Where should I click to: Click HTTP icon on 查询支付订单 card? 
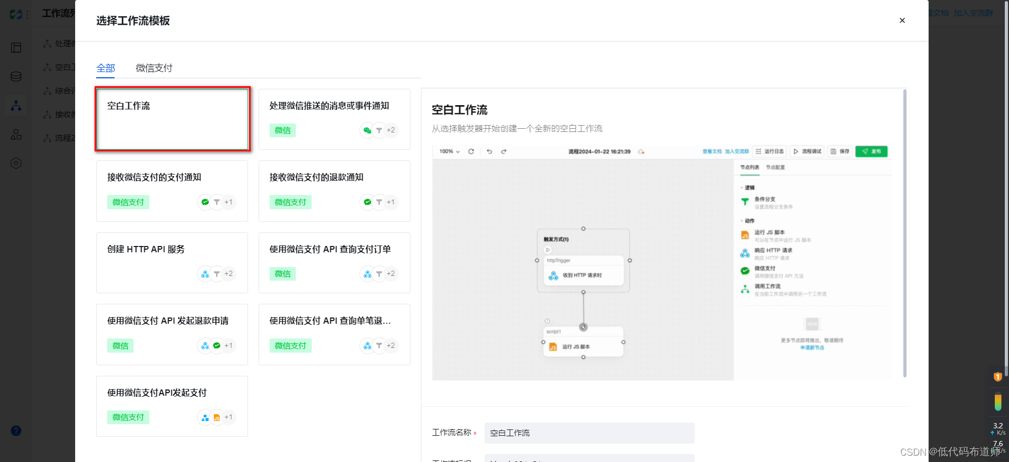(367, 274)
